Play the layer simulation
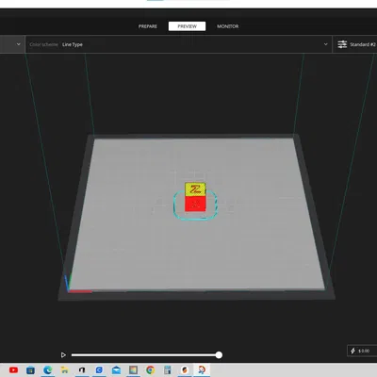Image resolution: width=377 pixels, height=377 pixels. click(63, 355)
